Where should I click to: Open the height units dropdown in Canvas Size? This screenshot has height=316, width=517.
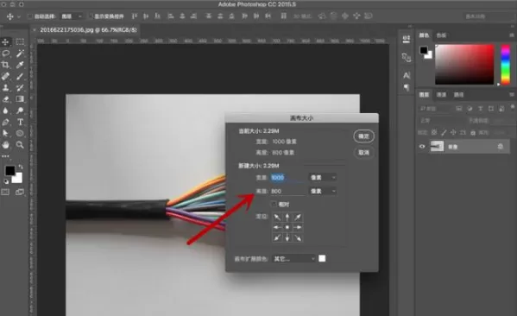[323, 192]
